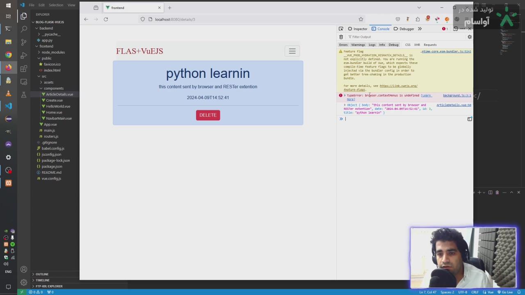Open the console settings gear icon
The height and width of the screenshot is (295, 525).
point(470,37)
